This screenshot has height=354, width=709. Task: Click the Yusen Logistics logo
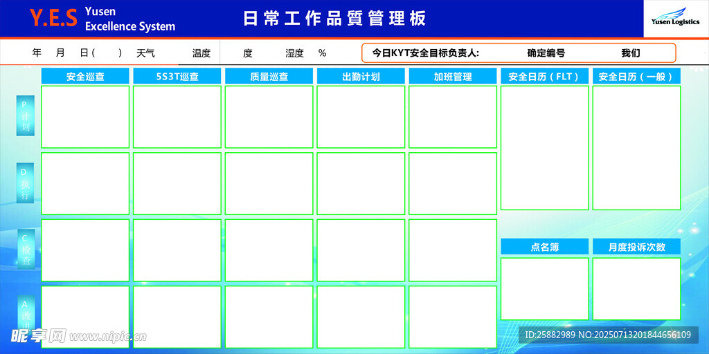675,17
